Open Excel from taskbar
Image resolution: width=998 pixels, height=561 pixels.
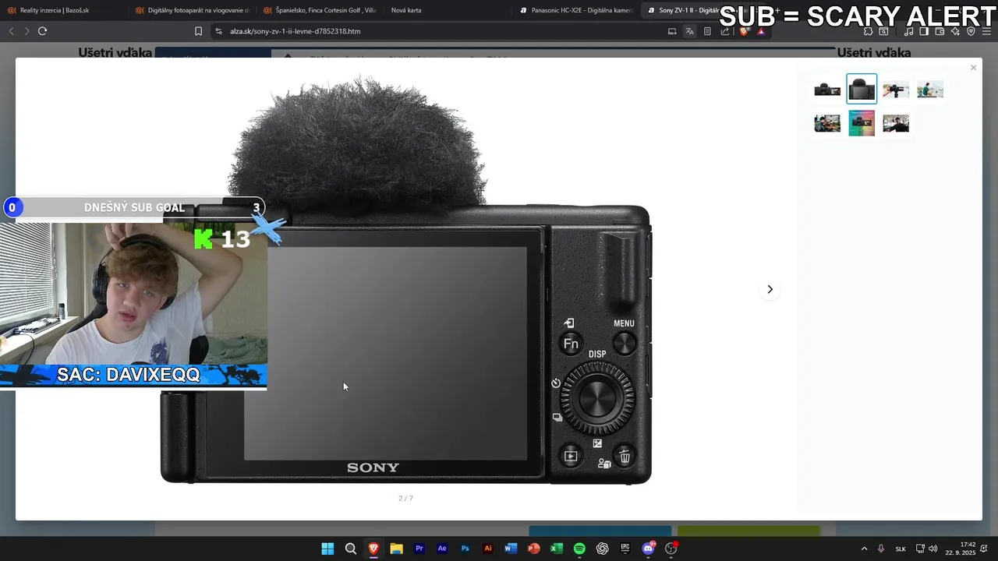[x=557, y=549]
